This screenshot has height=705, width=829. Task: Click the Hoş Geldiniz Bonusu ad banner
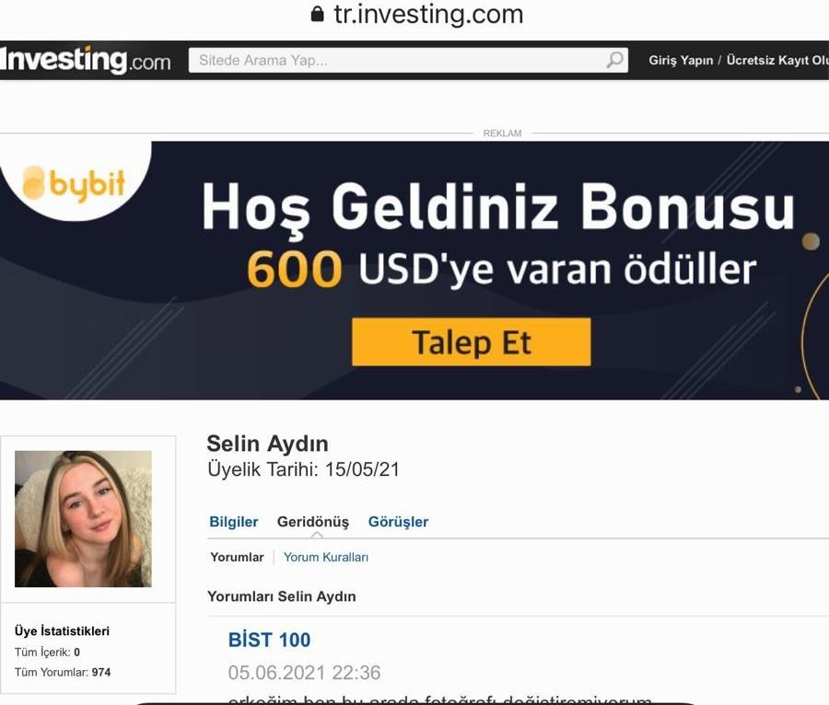pyautogui.click(x=414, y=270)
